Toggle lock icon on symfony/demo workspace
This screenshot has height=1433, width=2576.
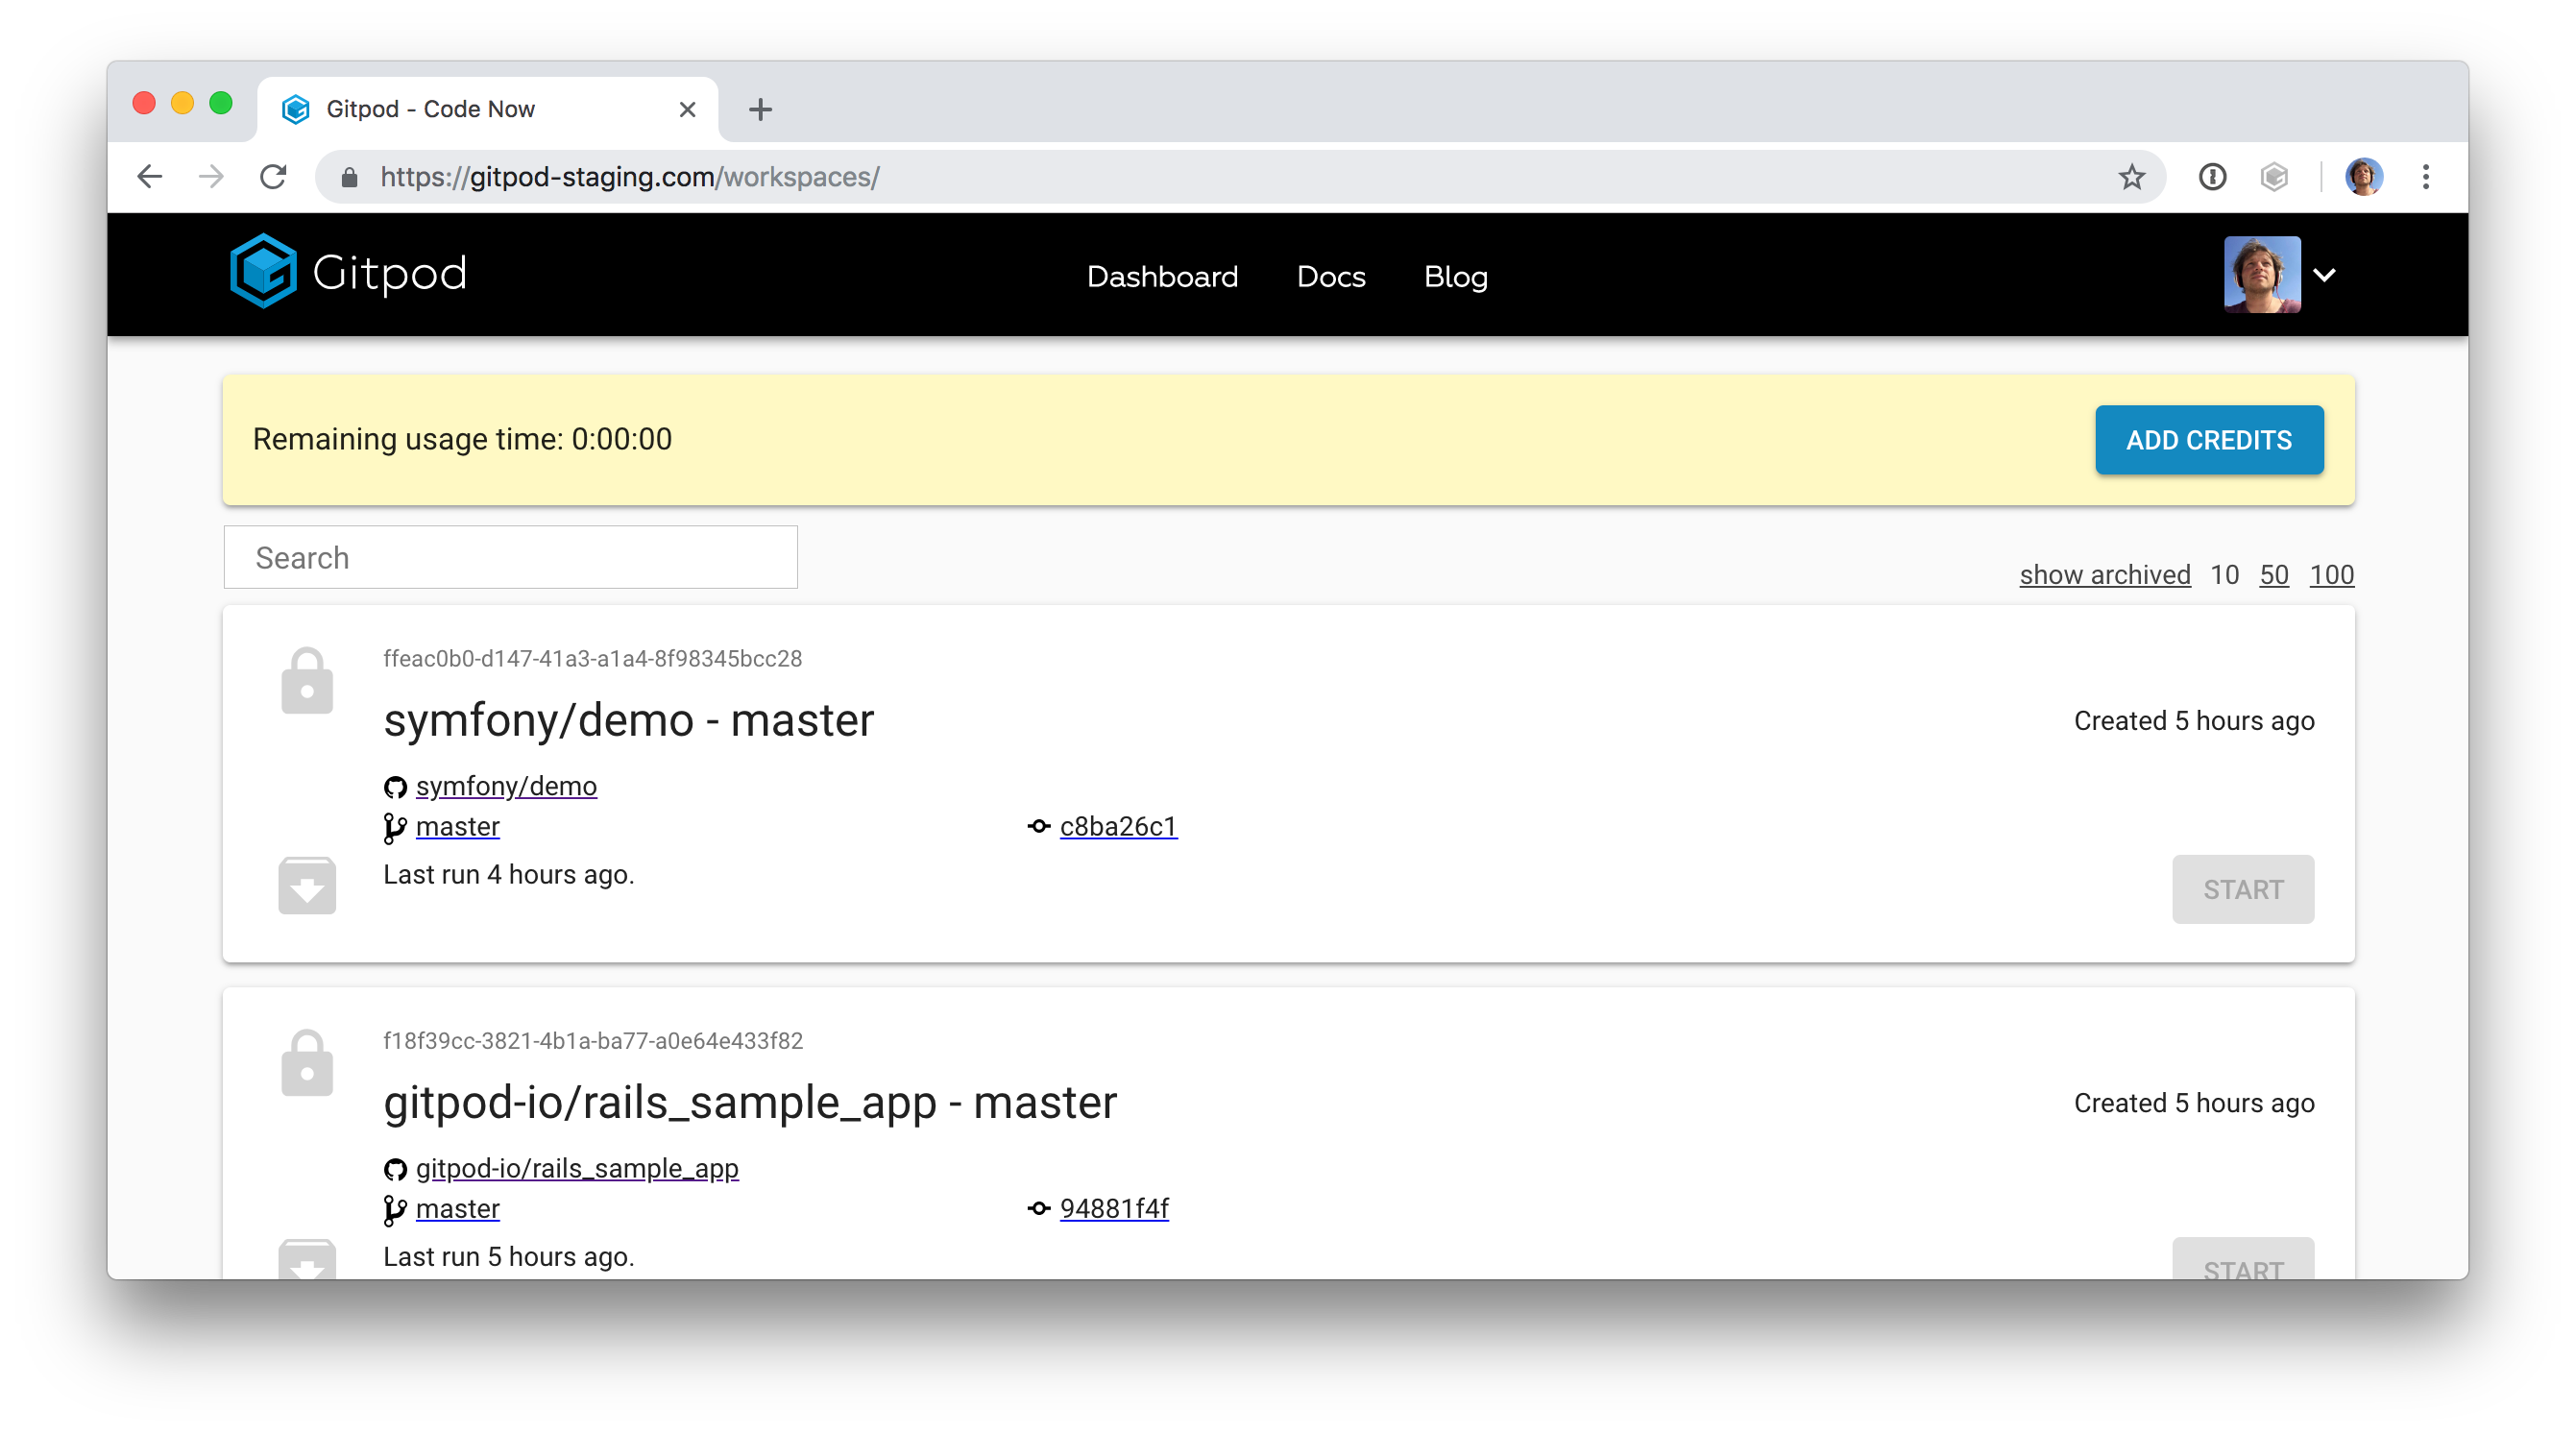307,681
